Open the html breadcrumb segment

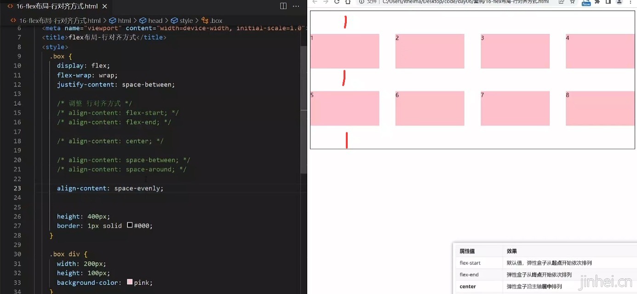[121, 21]
